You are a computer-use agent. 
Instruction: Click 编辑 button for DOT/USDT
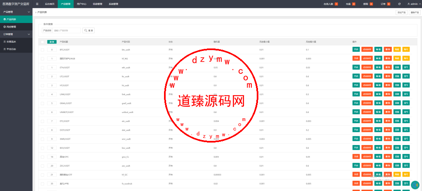point(378,129)
